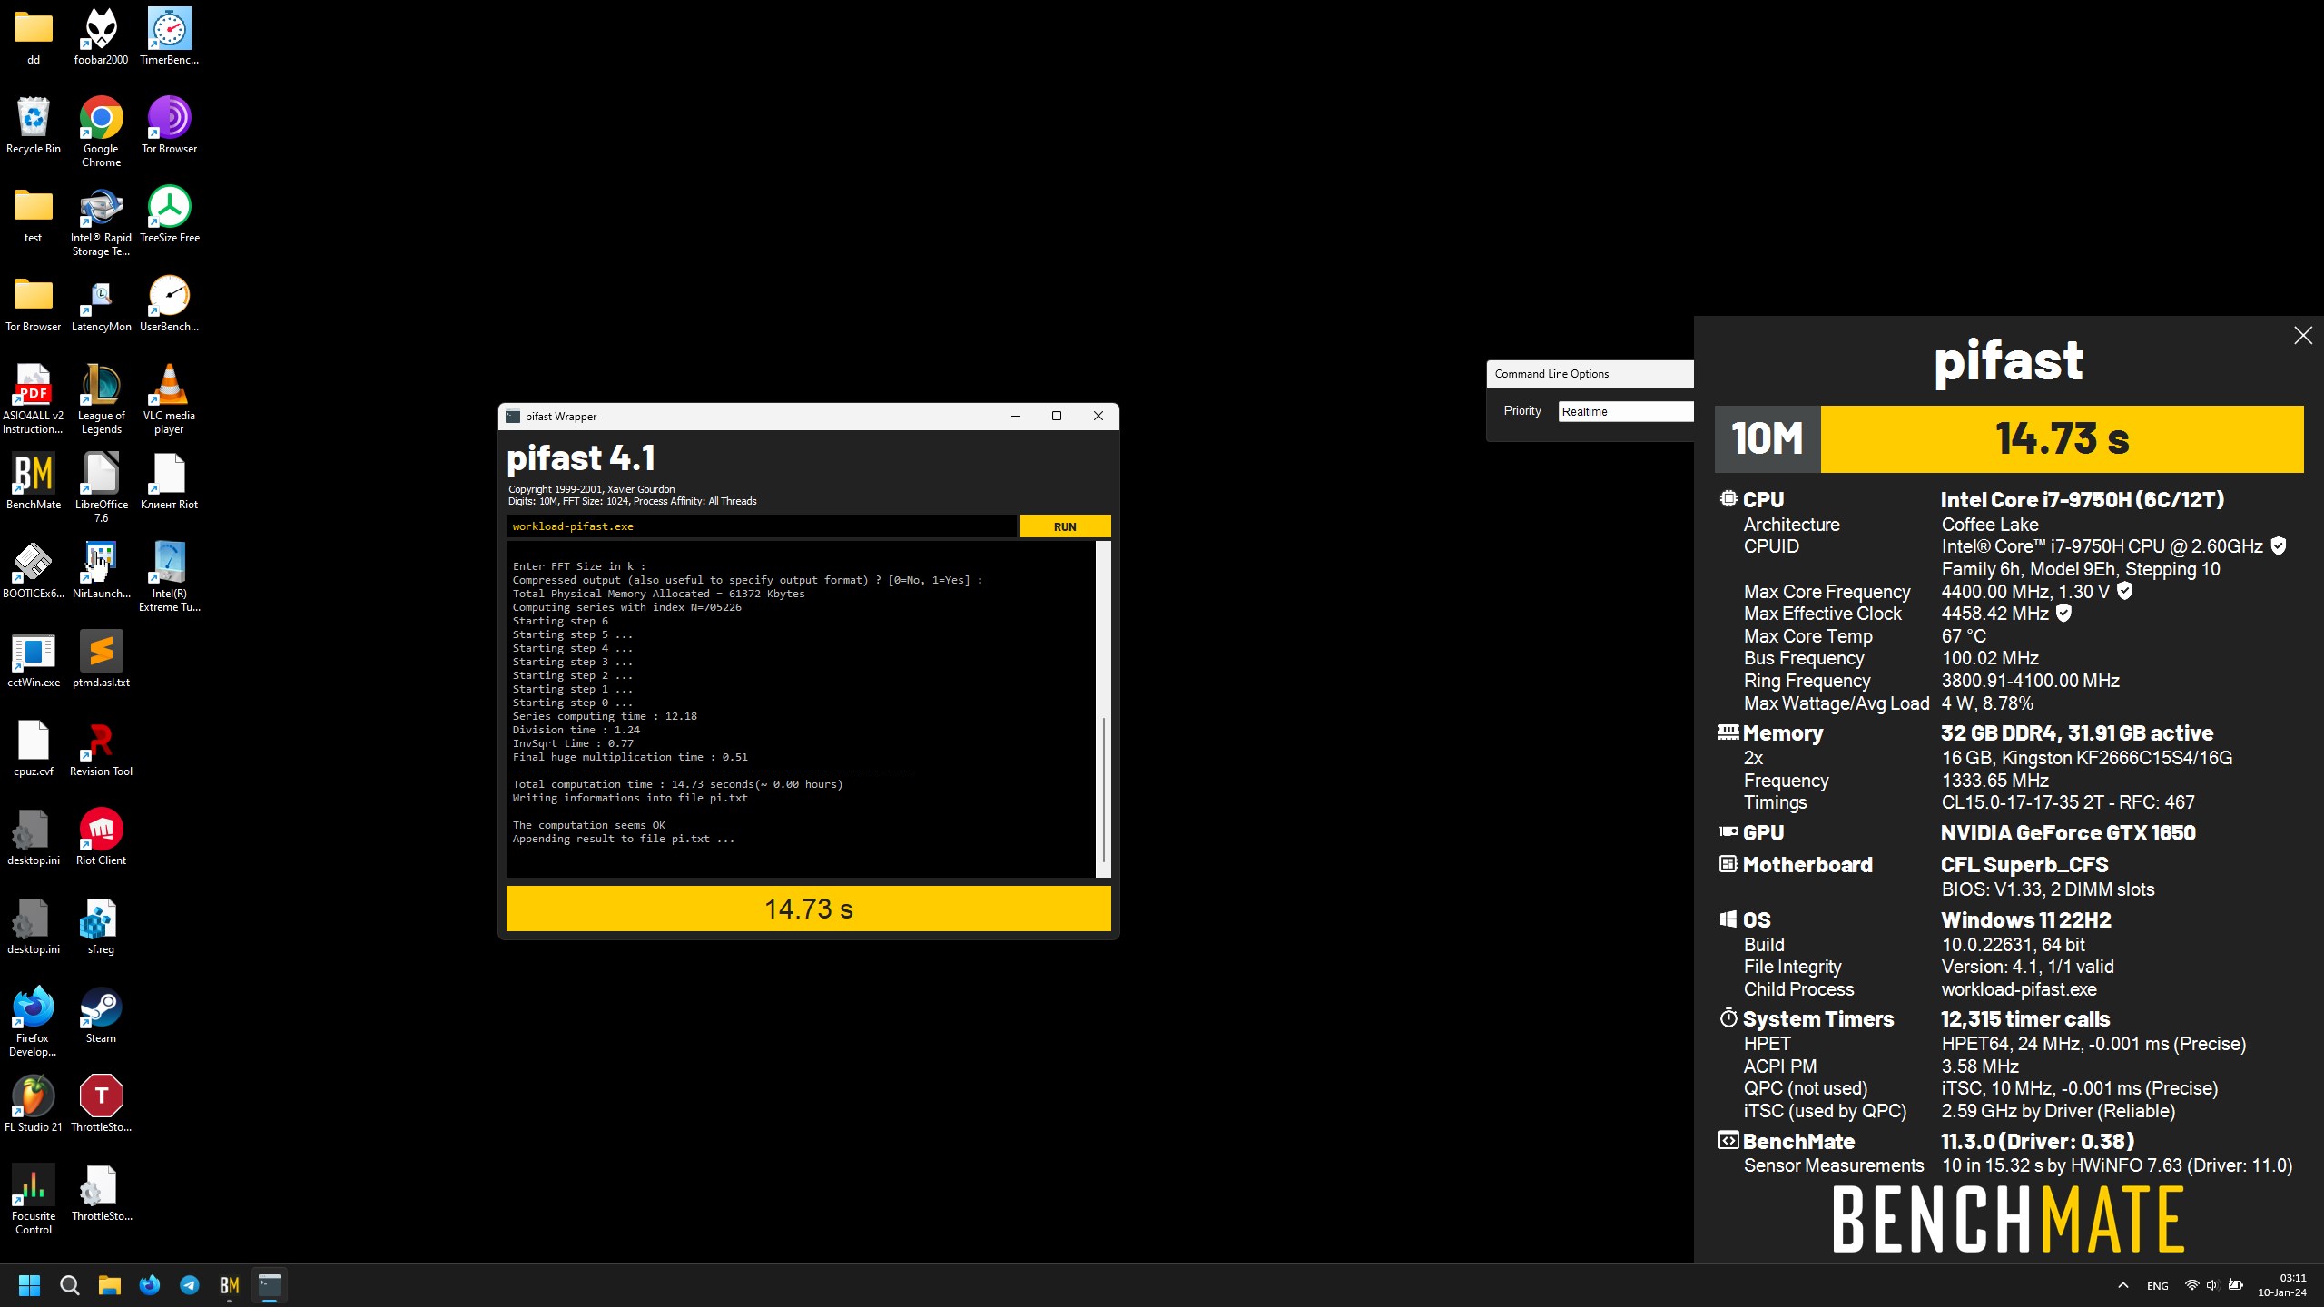This screenshot has height=1307, width=2324.
Task: Click the 14.73 s result bar in wrapper
Action: (x=808, y=909)
